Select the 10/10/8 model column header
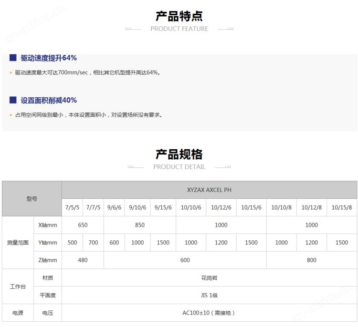 tap(281, 207)
